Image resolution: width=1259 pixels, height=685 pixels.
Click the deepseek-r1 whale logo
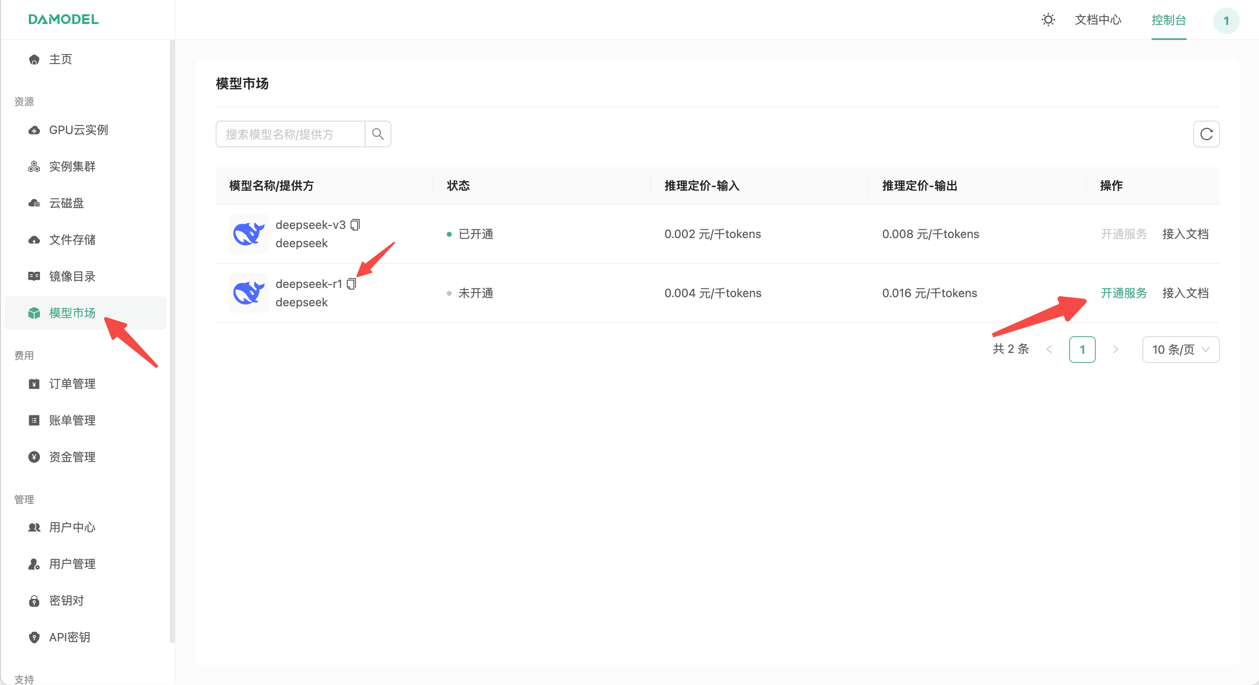249,293
